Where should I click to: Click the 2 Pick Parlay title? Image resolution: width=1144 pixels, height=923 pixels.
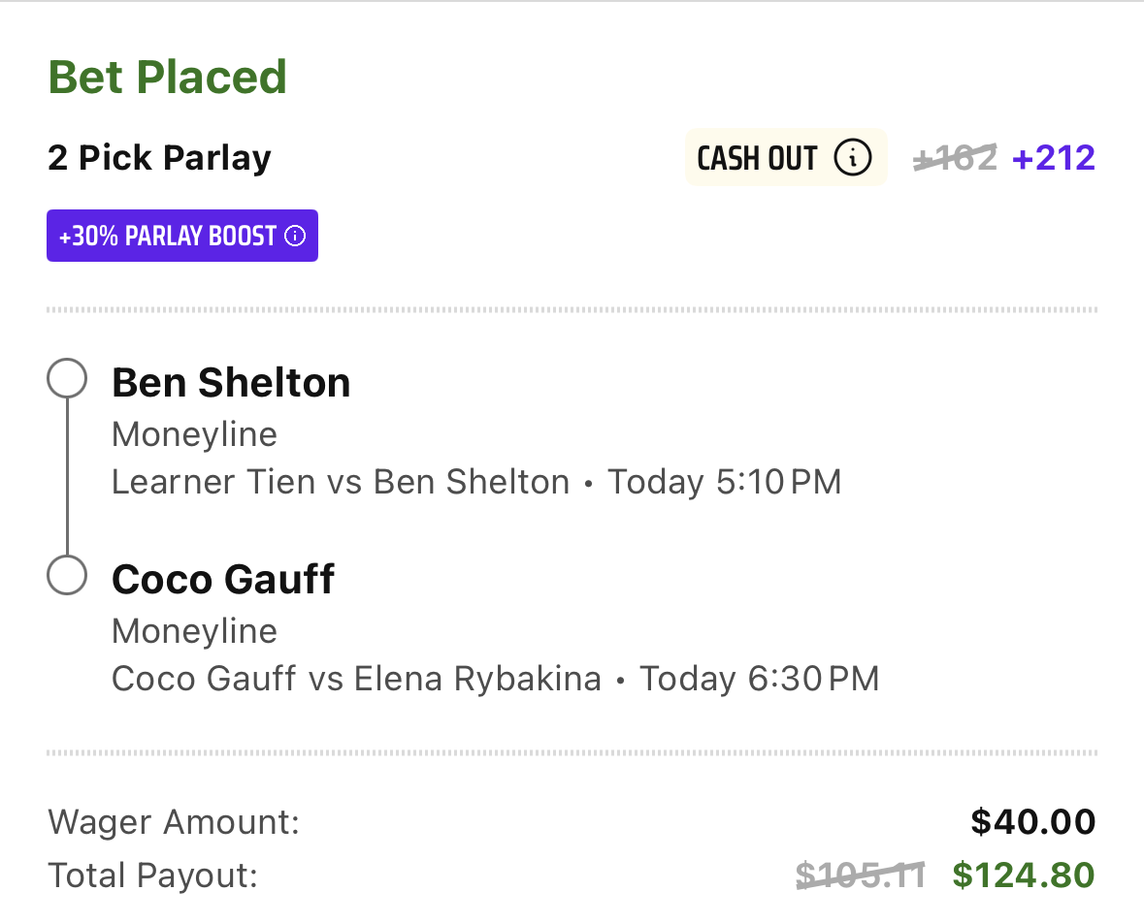[x=159, y=158]
